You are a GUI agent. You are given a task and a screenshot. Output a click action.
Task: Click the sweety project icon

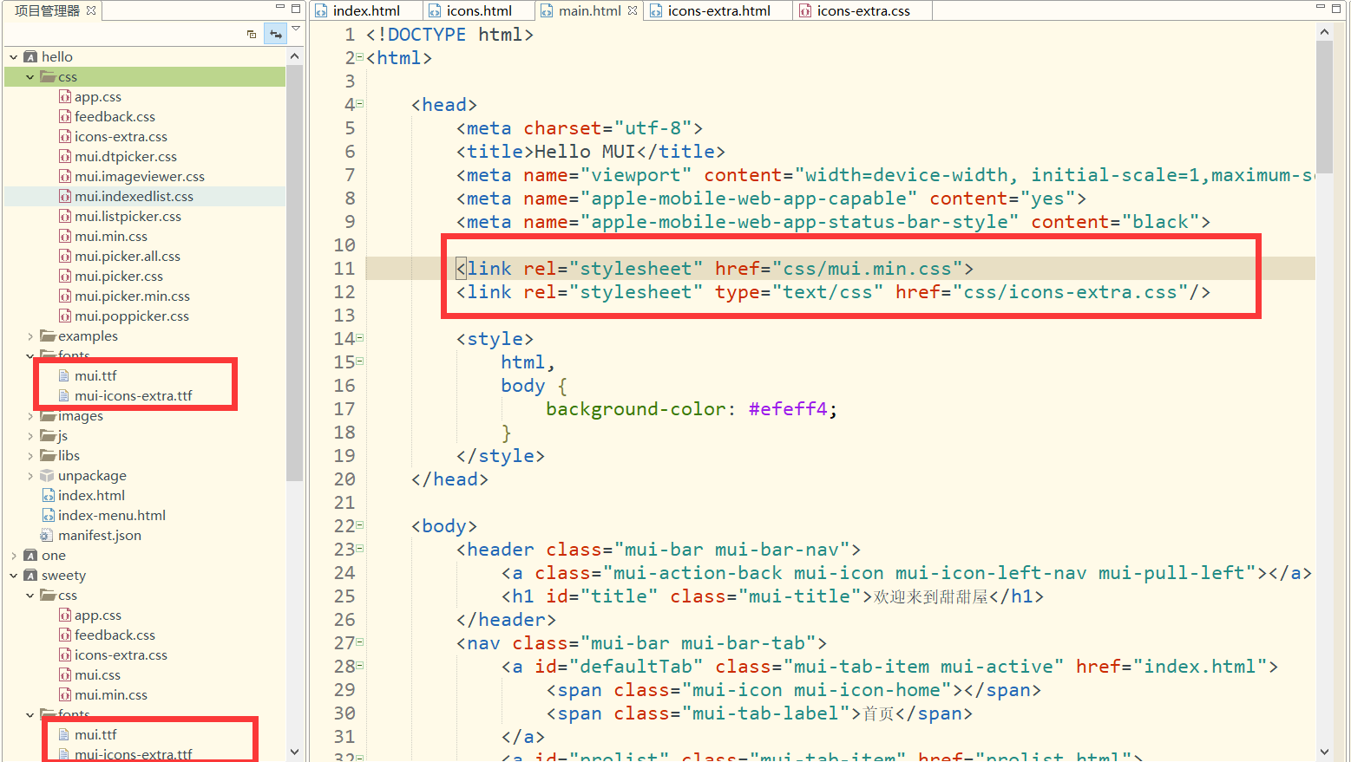click(x=30, y=576)
